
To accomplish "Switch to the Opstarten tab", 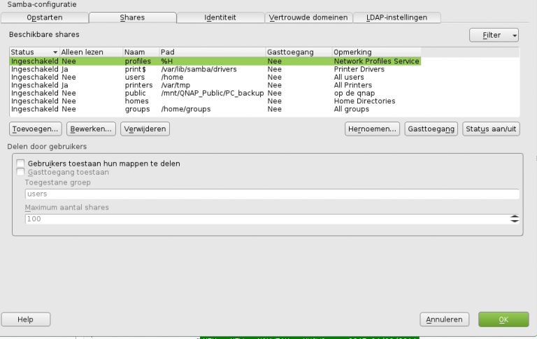I will [x=43, y=17].
